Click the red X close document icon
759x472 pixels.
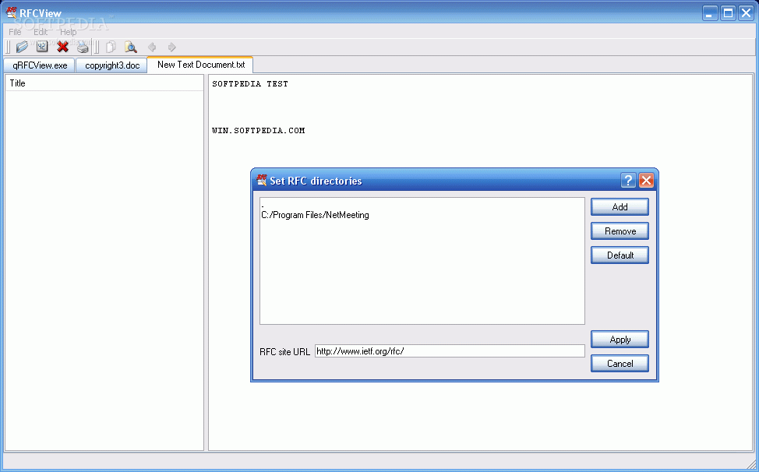click(62, 47)
